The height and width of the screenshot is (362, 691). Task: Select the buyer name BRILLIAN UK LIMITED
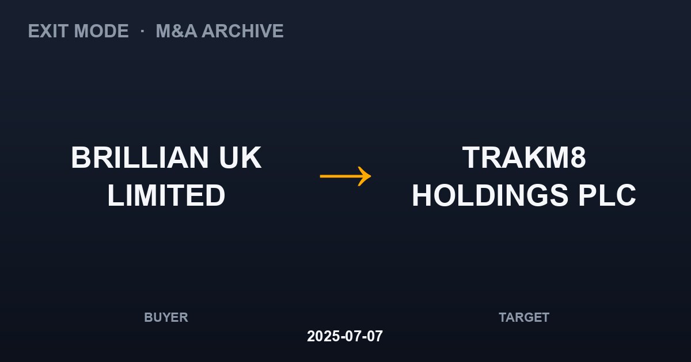coord(166,176)
